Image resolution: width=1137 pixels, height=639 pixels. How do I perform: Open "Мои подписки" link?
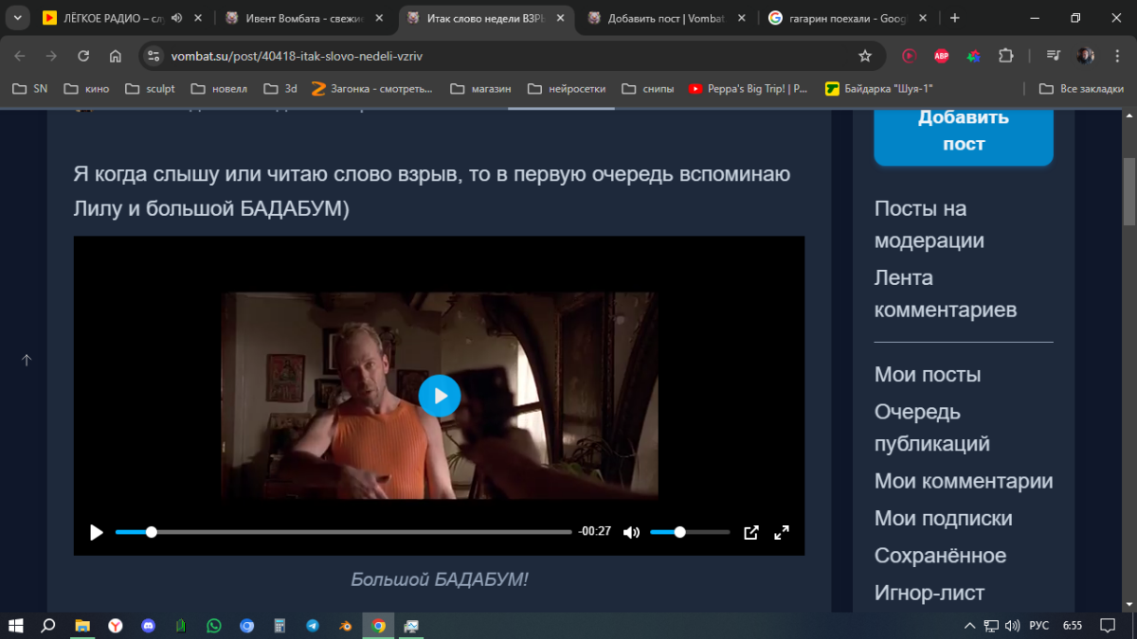pyautogui.click(x=944, y=518)
